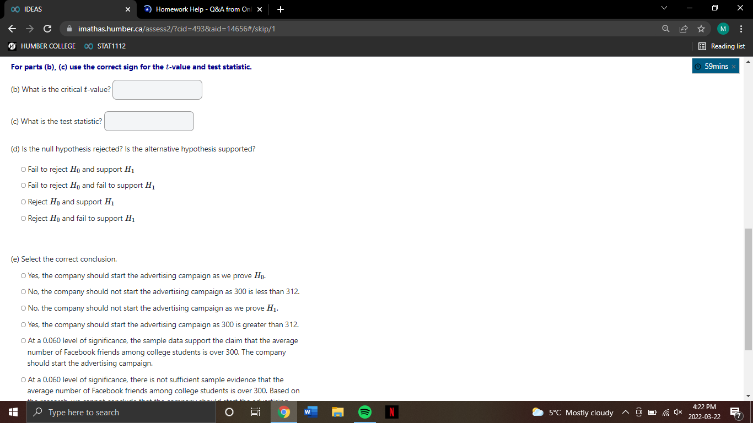The image size is (753, 423).
Task: Open Netflix from the taskbar
Action: 392,411
